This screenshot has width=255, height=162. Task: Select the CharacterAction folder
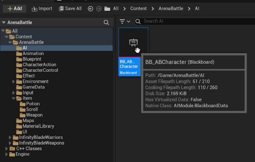(x=36, y=65)
